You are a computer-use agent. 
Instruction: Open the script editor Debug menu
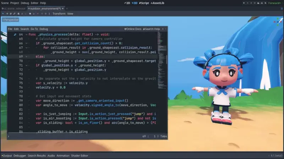point(44,29)
